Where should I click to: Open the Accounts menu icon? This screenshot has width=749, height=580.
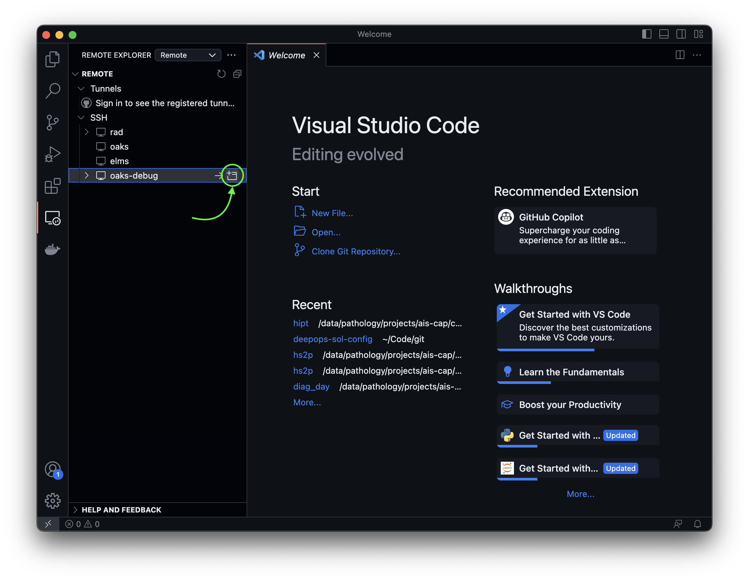pyautogui.click(x=52, y=470)
